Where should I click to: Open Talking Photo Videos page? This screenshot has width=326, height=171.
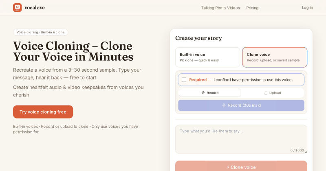pos(220,8)
